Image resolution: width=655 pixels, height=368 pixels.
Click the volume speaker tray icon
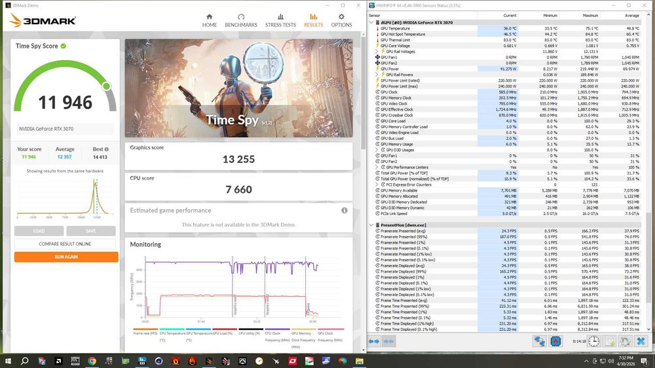610,361
